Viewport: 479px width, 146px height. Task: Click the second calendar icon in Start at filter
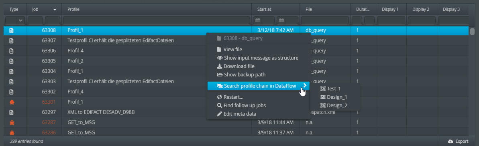[x=281, y=20]
